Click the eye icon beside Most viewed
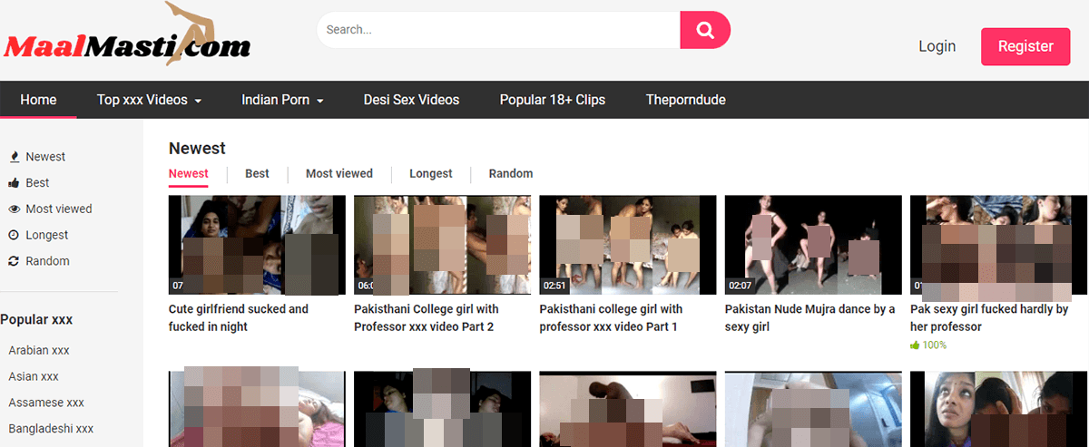Screen dimensions: 1089x447 pos(14,209)
